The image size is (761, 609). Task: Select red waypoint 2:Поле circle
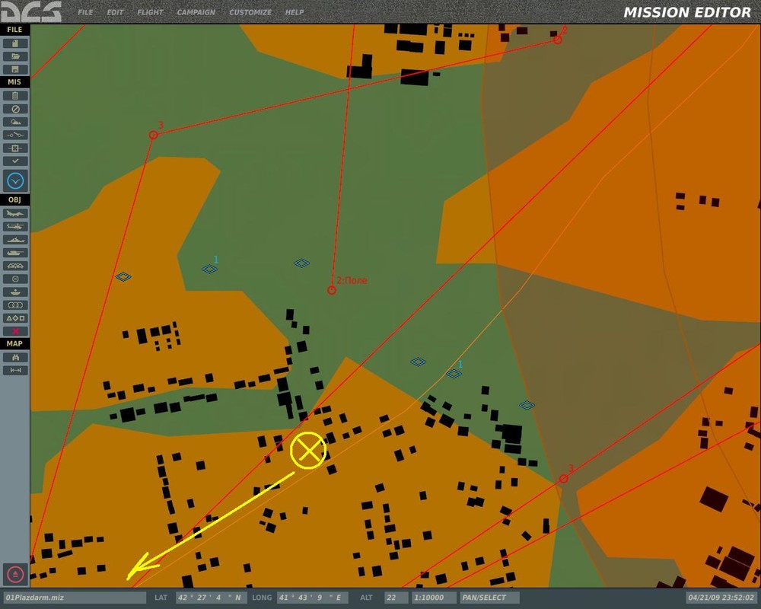click(x=332, y=290)
